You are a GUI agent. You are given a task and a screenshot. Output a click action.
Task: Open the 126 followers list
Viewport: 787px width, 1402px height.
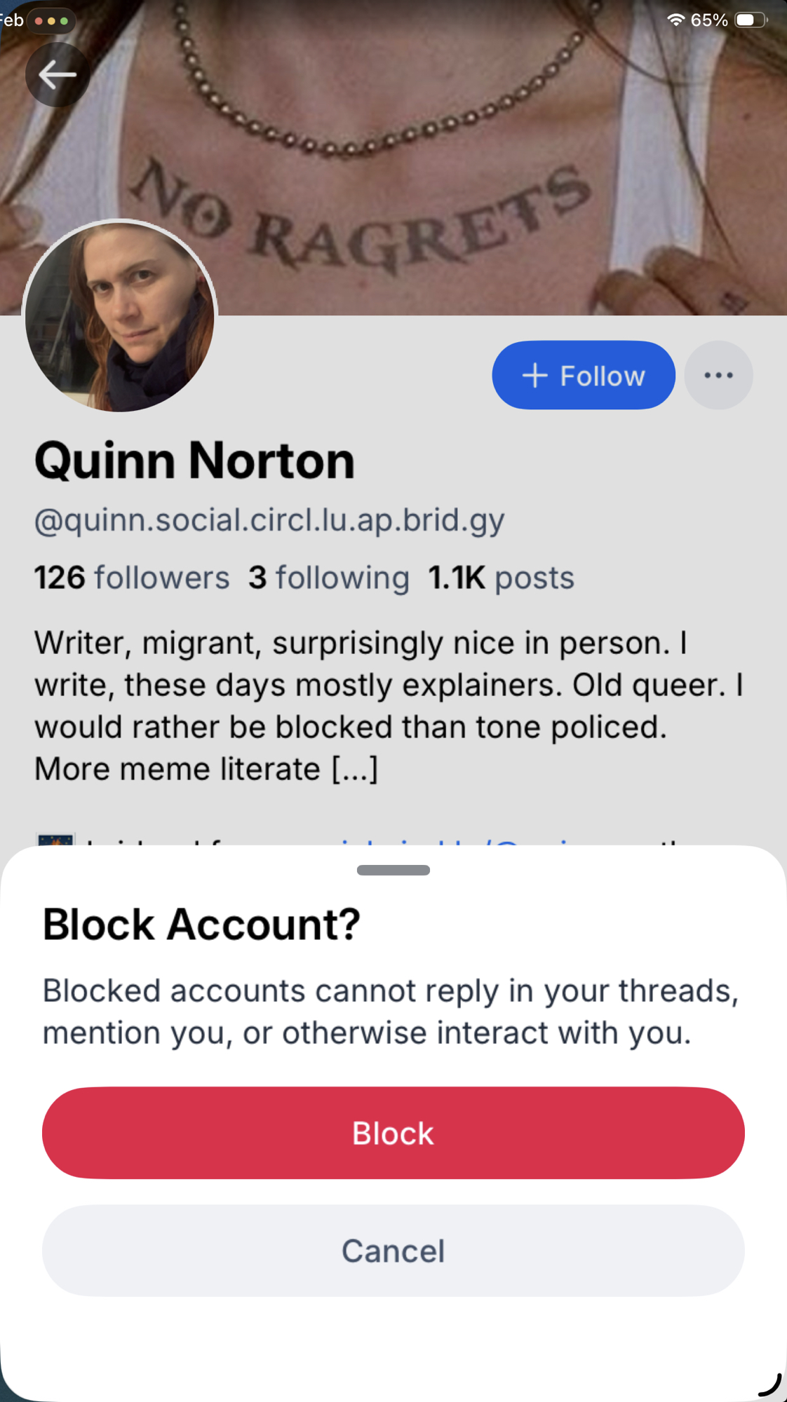[132, 578]
